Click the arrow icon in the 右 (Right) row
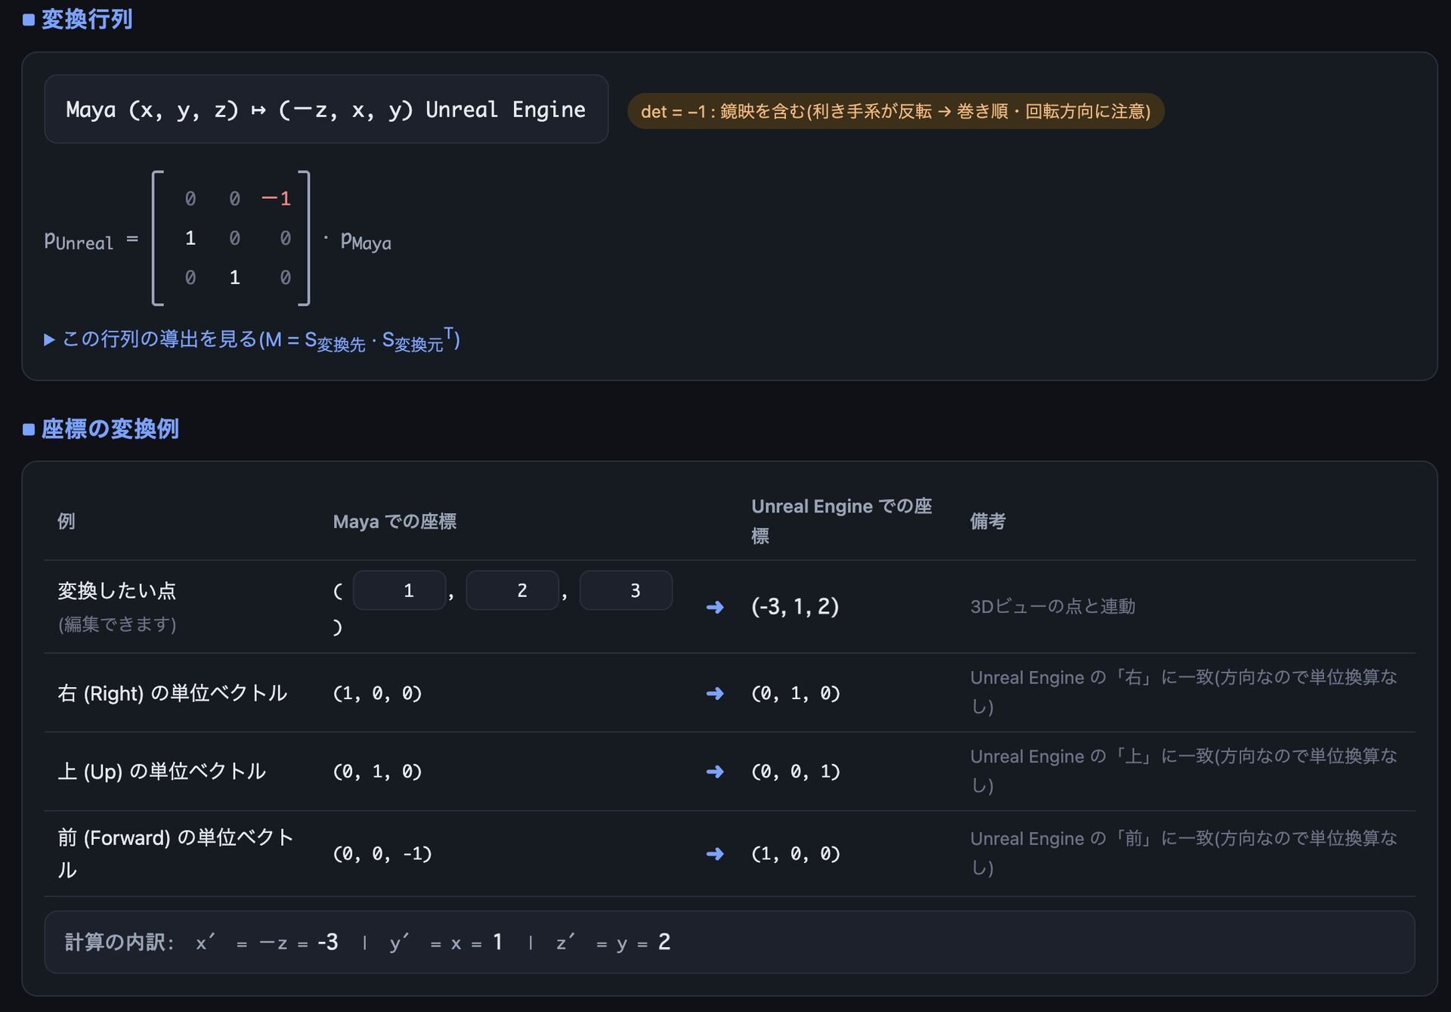The width and height of the screenshot is (1451, 1012). click(715, 693)
